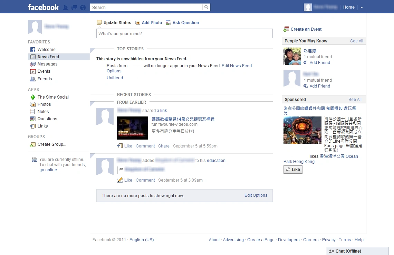Click the Facebook logo
This screenshot has width=394, height=255.
pos(43,7)
